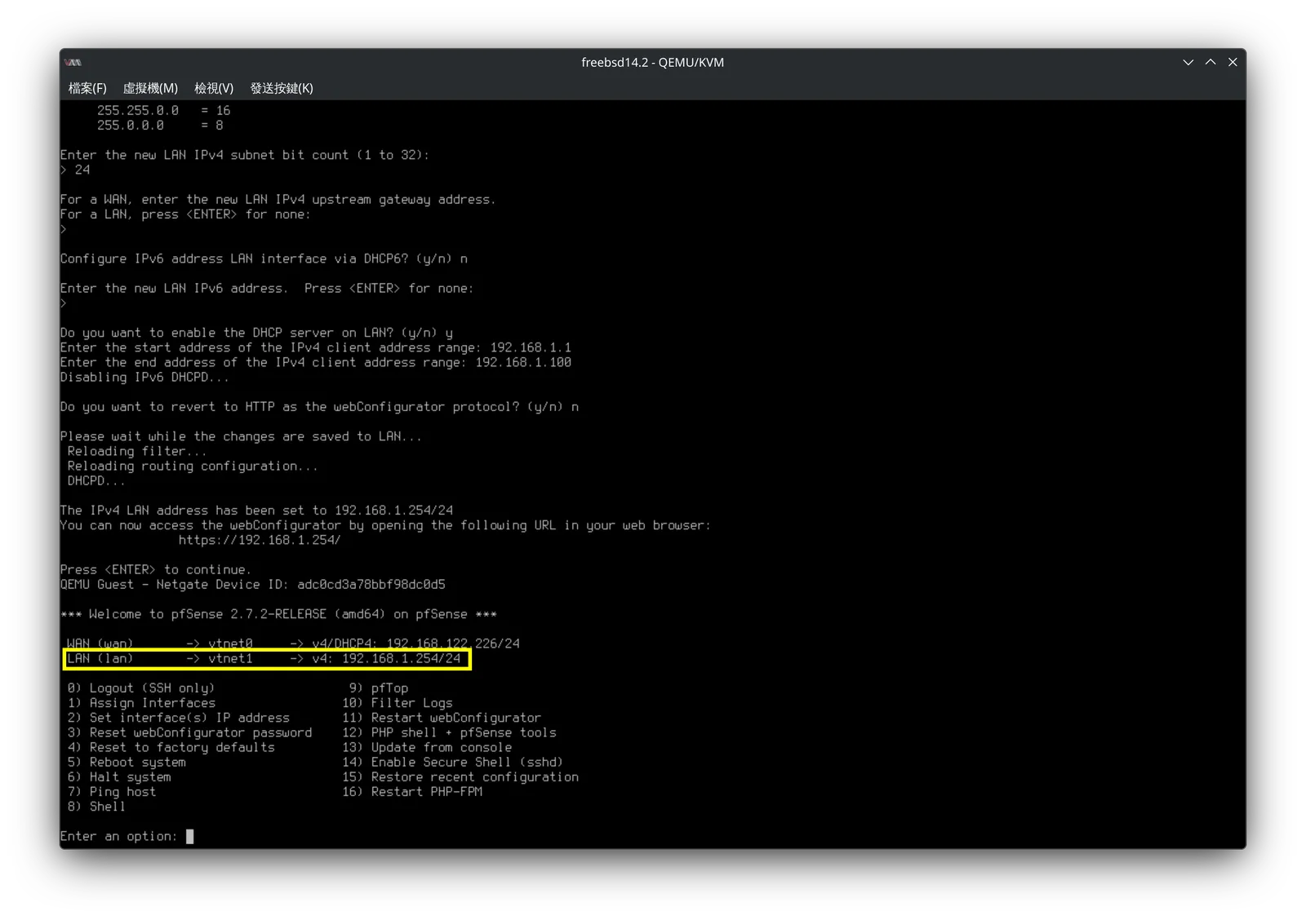Select the '5) Reboot system' line
Viewport: 1306px width, 920px height.
(x=127, y=762)
